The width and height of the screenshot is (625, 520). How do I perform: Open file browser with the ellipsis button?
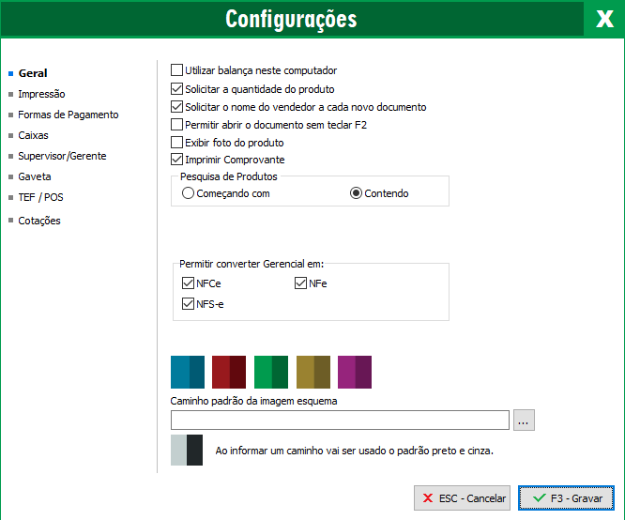525,421
